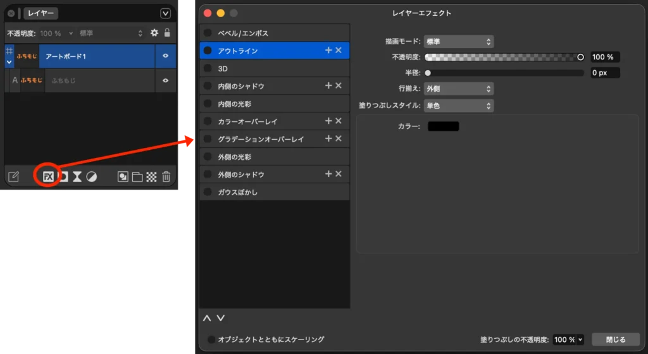648x354 pixels.
Task: Open the 描画モード dropdown
Action: (459, 42)
